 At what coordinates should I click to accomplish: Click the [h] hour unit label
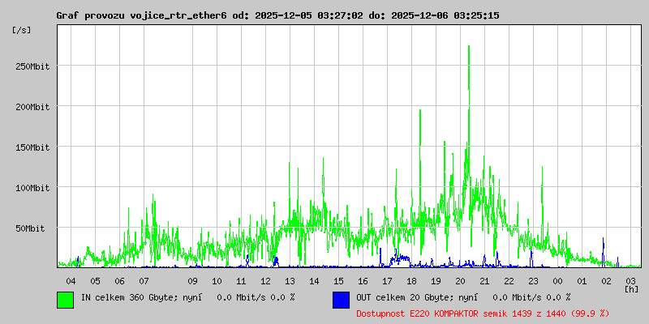[631, 288]
